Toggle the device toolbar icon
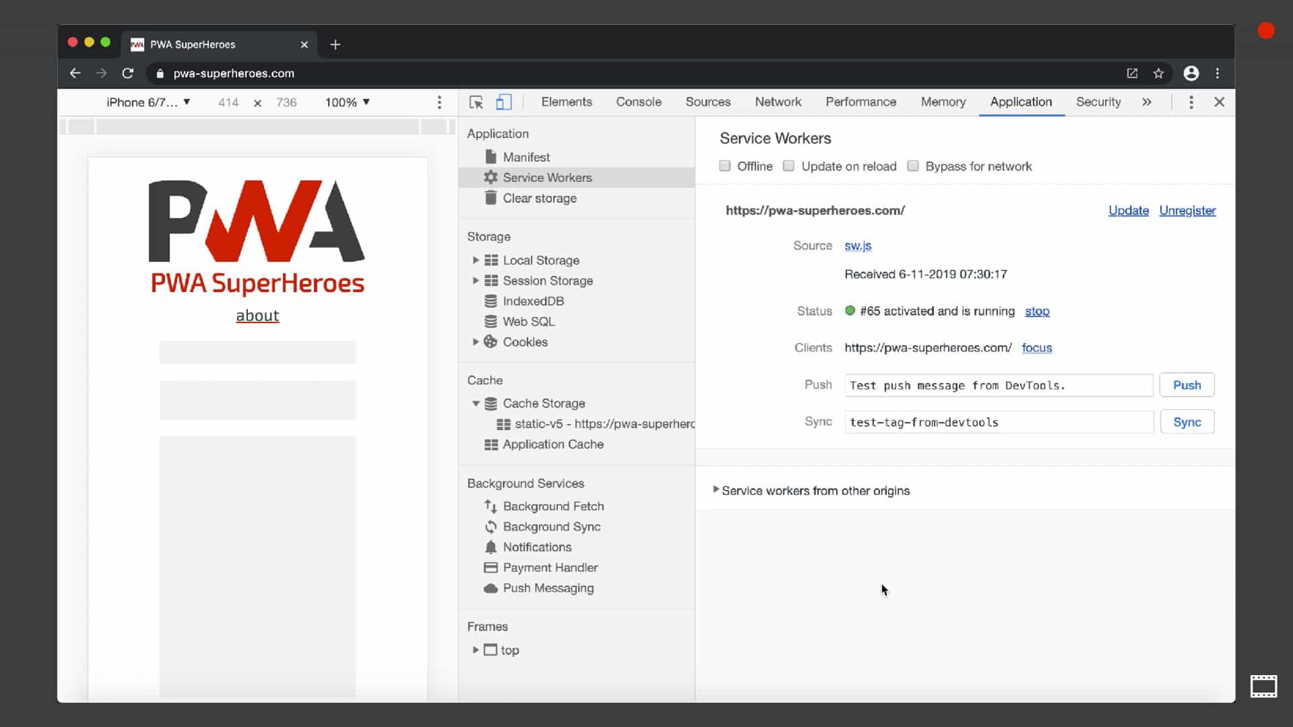1293x727 pixels. pos(504,102)
